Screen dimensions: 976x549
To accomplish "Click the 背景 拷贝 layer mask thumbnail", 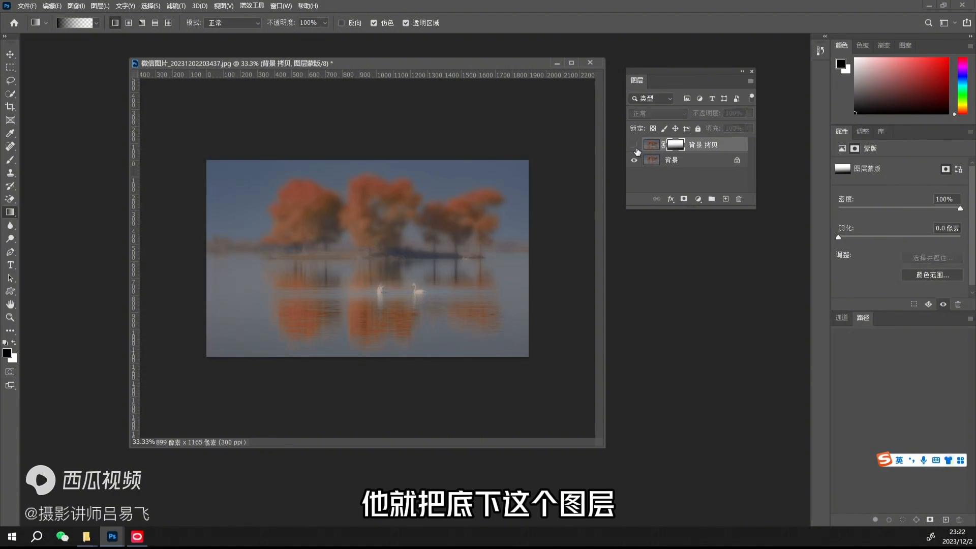I will [x=675, y=144].
